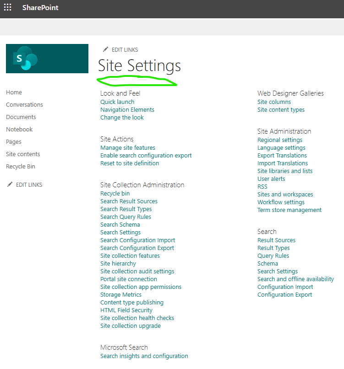Click the SharePoint site logo image
This screenshot has width=344, height=369.
[x=47, y=59]
